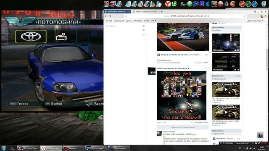
Task: Switch to Yandex Browser in the taskbar
Action: point(51,148)
